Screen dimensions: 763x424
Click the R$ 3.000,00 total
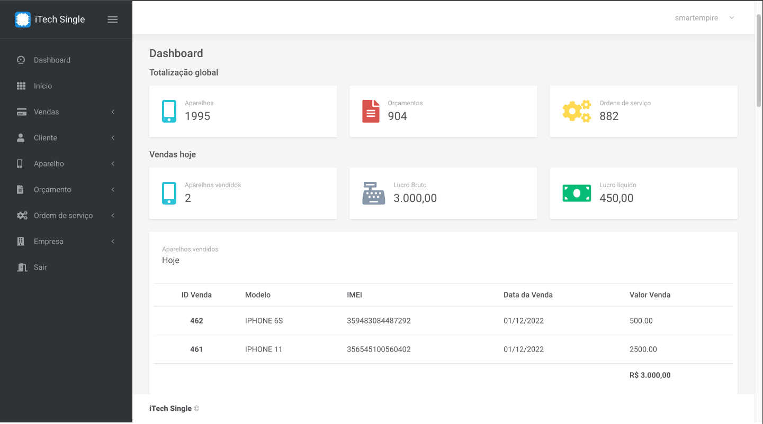(x=650, y=375)
